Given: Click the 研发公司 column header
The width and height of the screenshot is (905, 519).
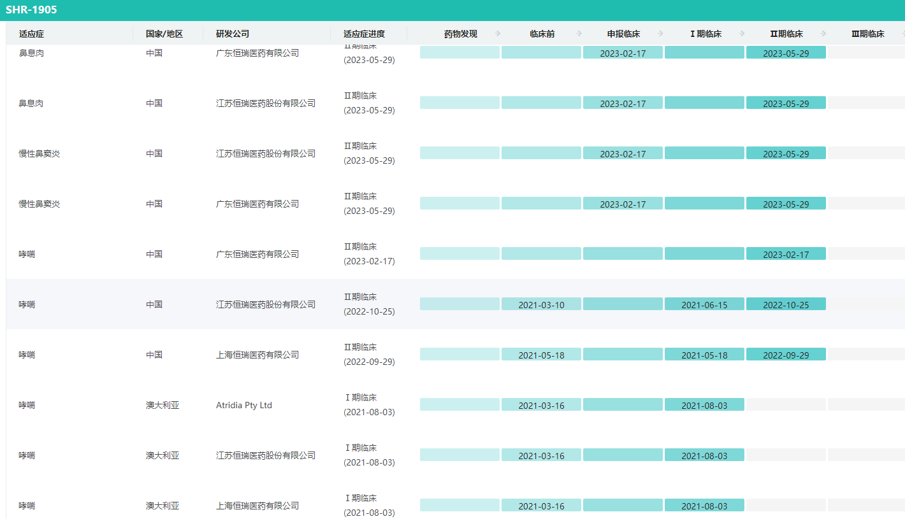Looking at the screenshot, I should 233,34.
